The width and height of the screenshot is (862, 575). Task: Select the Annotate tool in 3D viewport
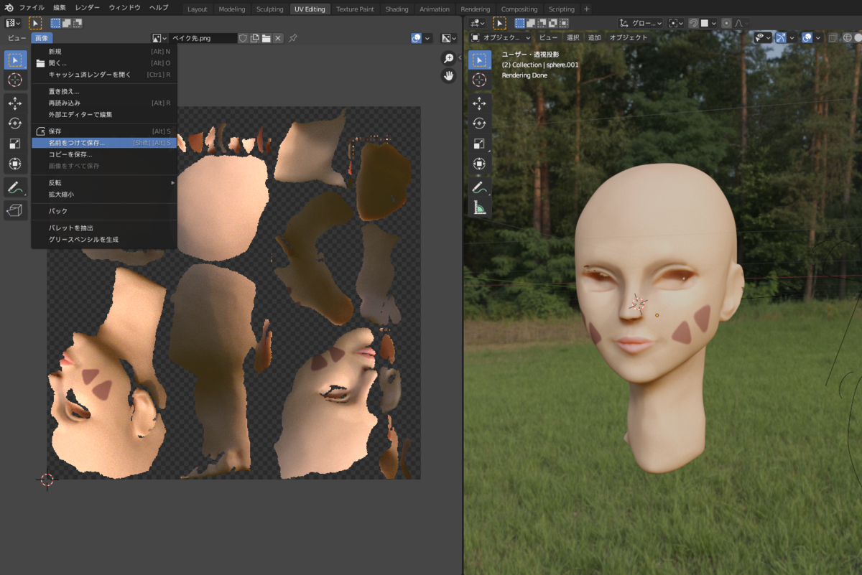[480, 187]
